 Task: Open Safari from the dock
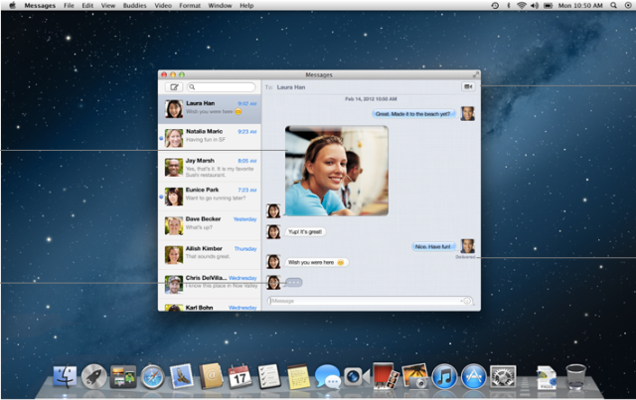(152, 376)
